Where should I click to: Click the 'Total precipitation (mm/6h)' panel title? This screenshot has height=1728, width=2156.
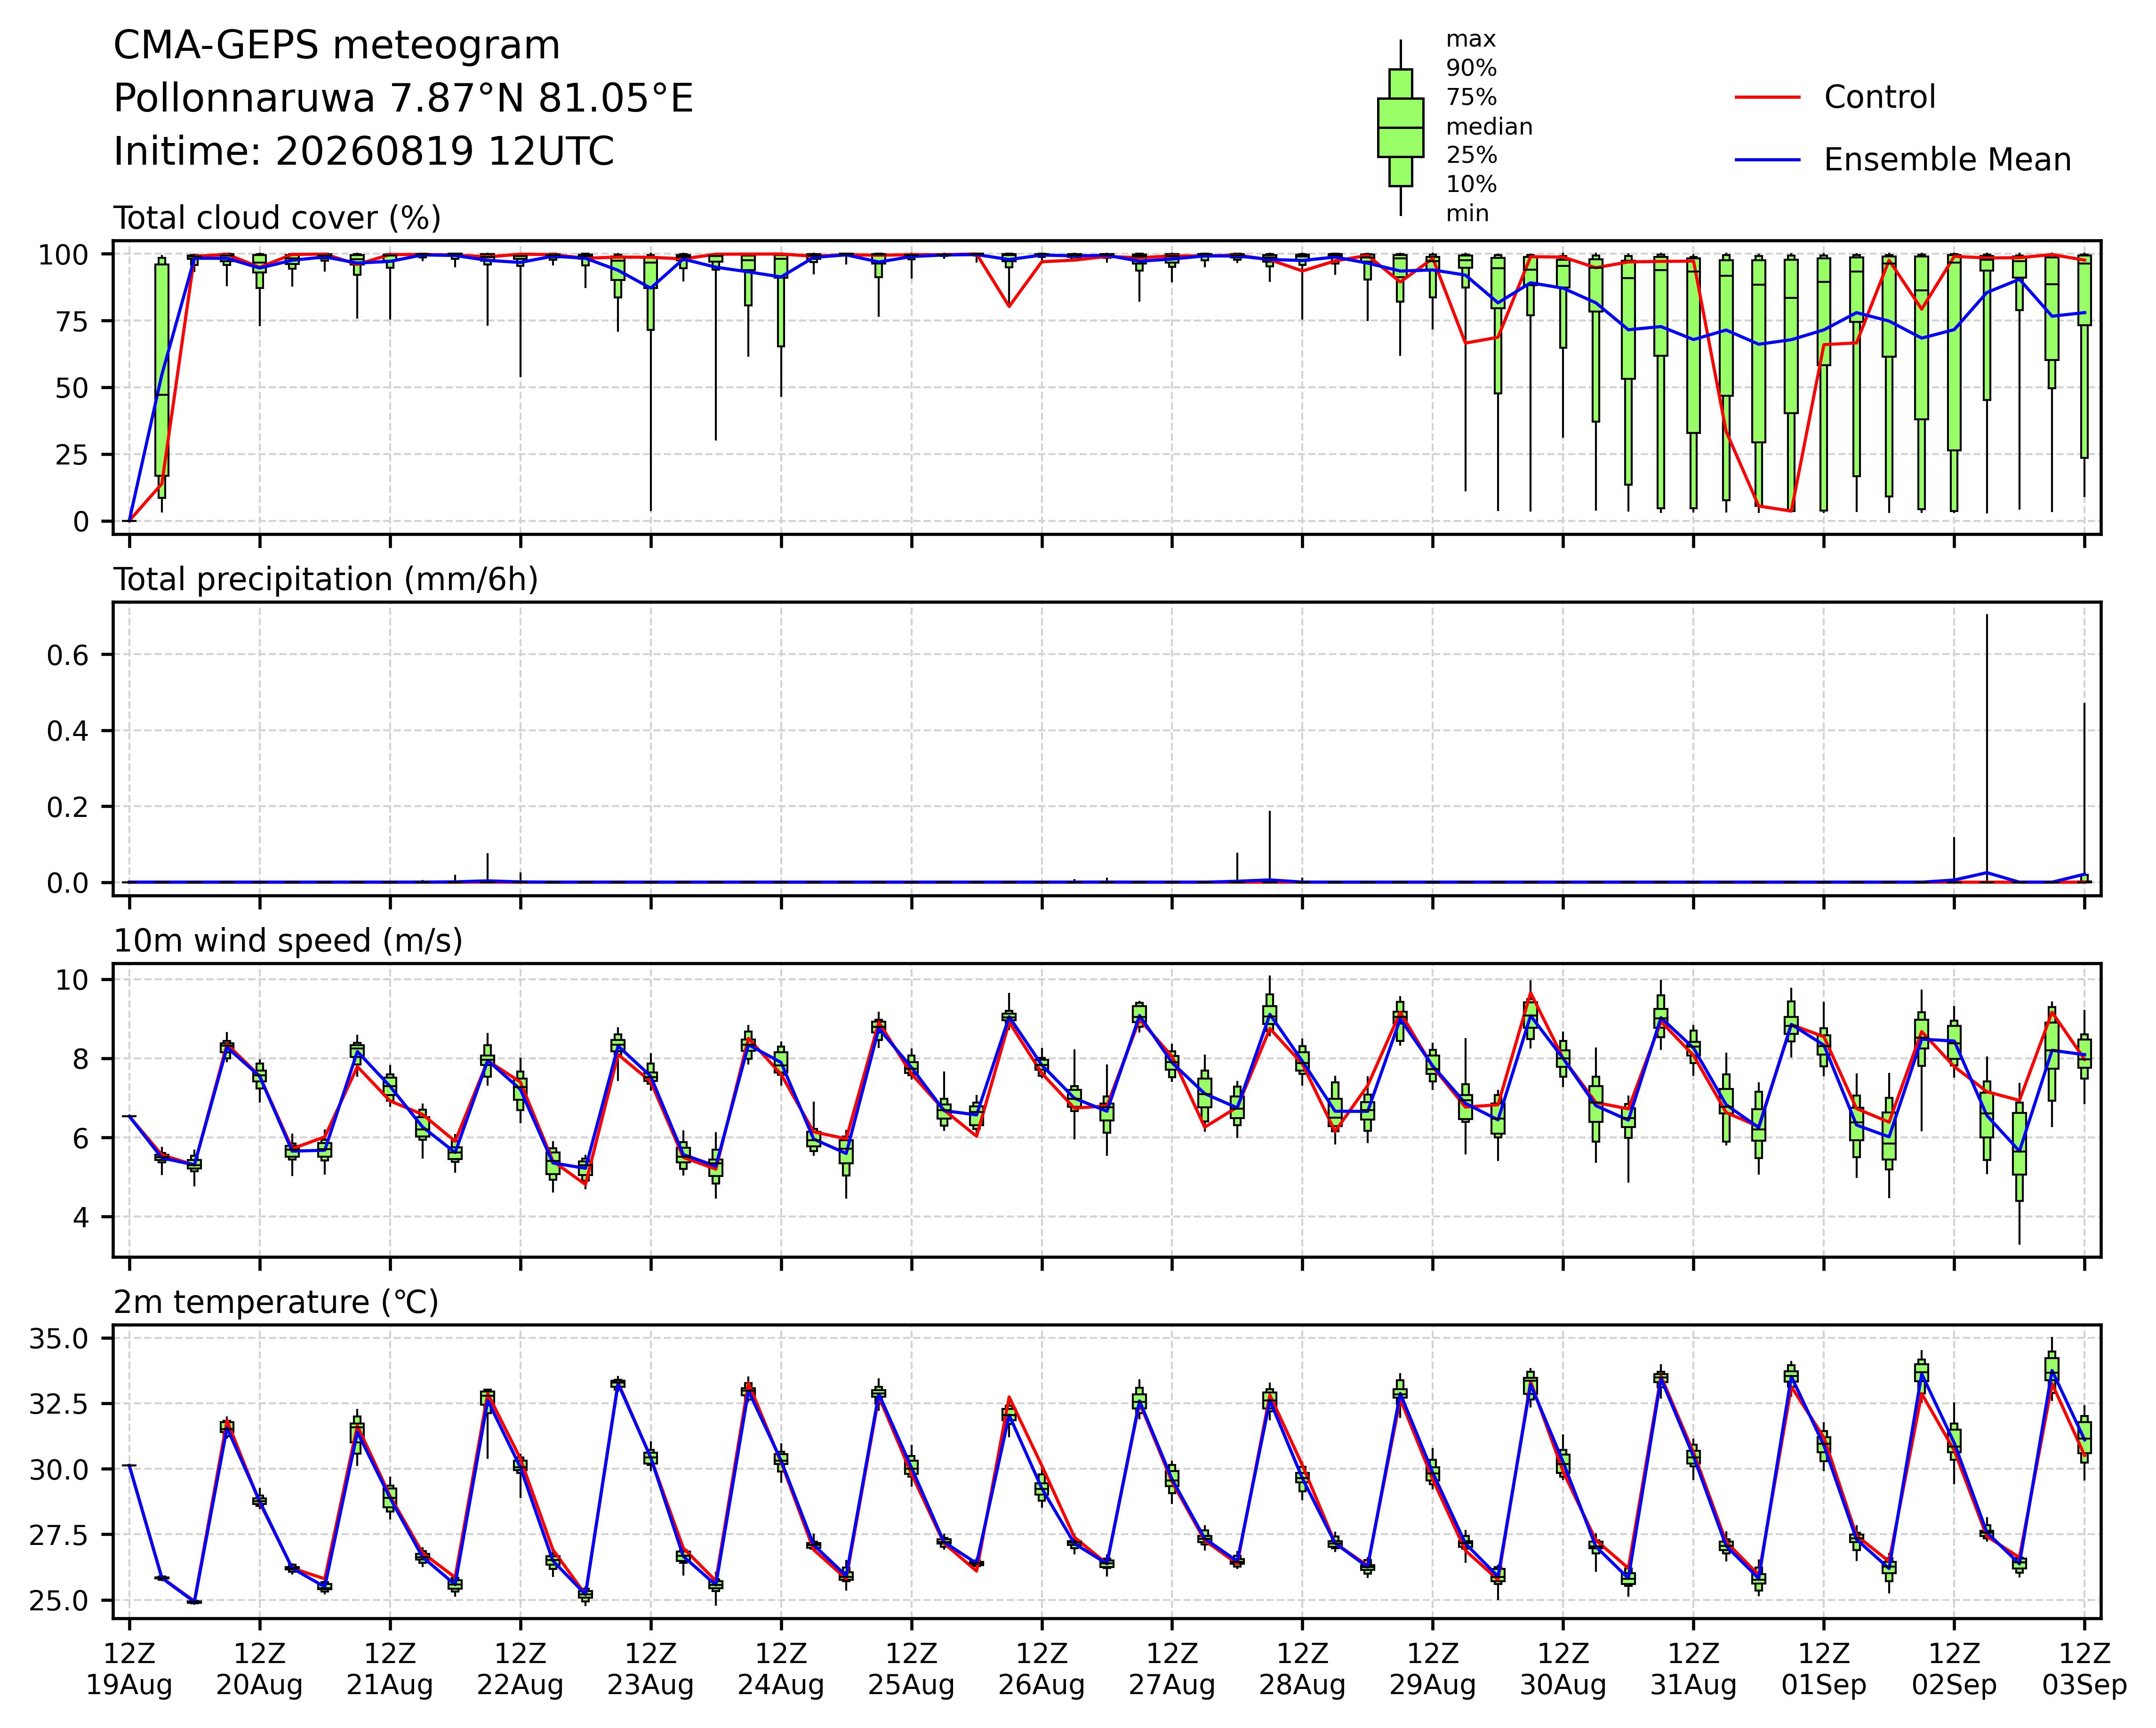[x=326, y=580]
